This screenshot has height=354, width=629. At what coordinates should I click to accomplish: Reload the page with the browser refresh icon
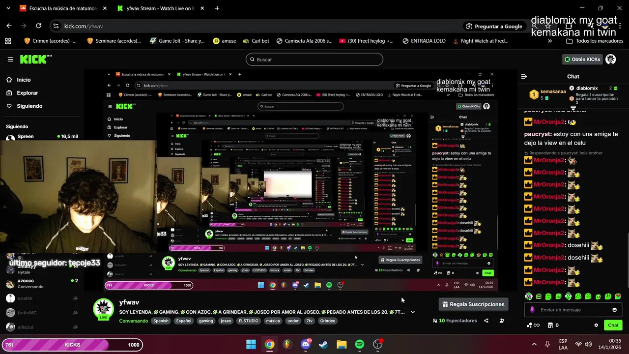coord(38,26)
